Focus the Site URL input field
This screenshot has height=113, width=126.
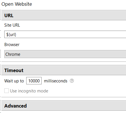click(65, 34)
